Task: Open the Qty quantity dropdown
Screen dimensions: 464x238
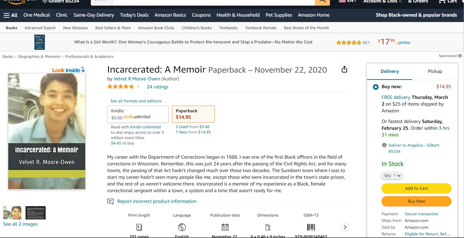Action: tap(392, 176)
